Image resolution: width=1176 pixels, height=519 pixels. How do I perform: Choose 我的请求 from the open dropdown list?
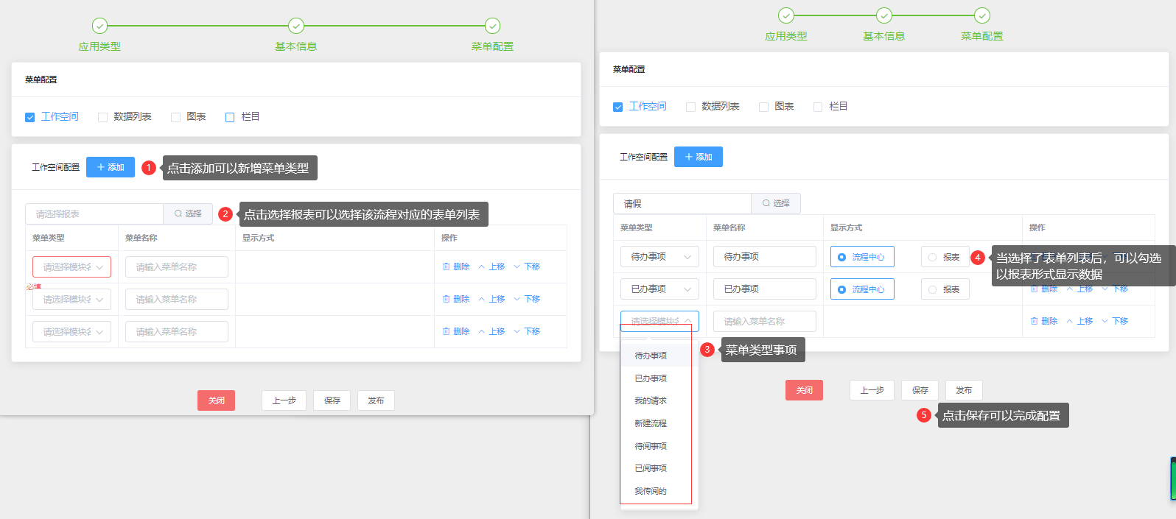651,400
